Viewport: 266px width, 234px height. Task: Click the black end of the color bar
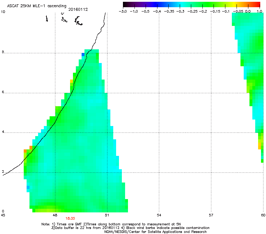pyautogui.click(x=125, y=5)
